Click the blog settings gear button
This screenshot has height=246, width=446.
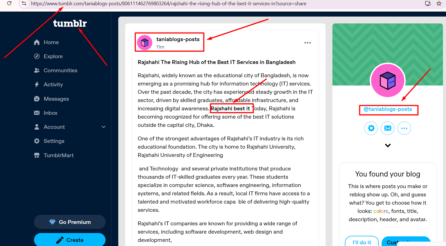(371, 128)
